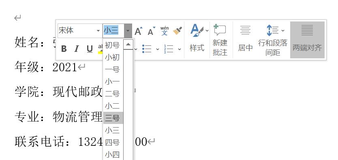Image resolution: width=338 pixels, height=160 pixels.
Task: Click the 姓名 text in the document
Action: [26, 42]
